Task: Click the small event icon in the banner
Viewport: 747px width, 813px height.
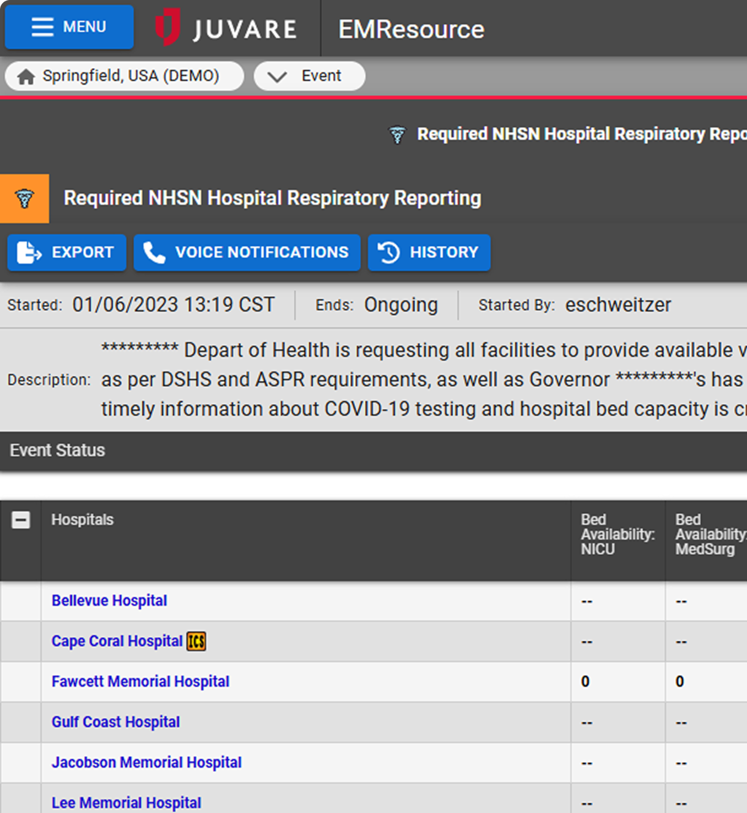Action: 397,135
